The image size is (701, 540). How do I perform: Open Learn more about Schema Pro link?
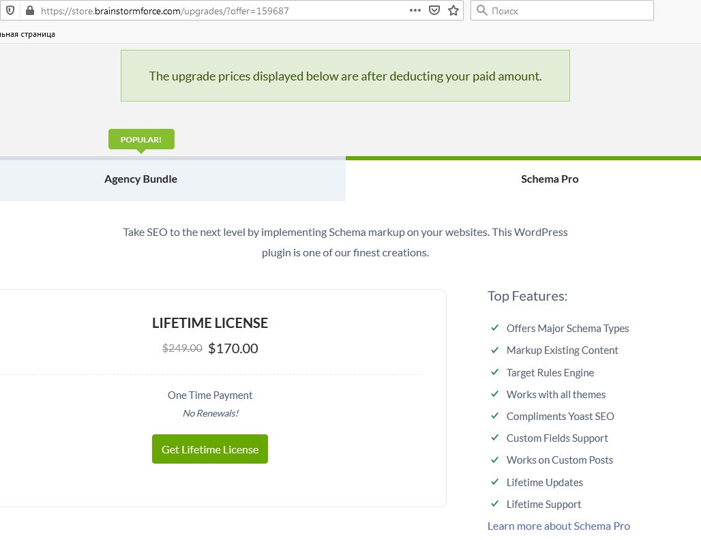pyautogui.click(x=558, y=526)
